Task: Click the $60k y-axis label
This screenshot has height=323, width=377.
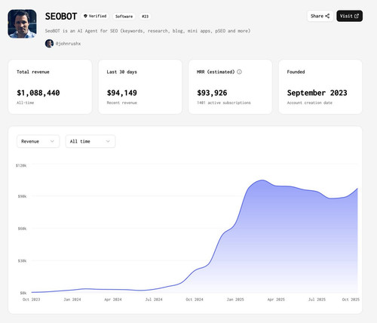Action: coord(22,229)
